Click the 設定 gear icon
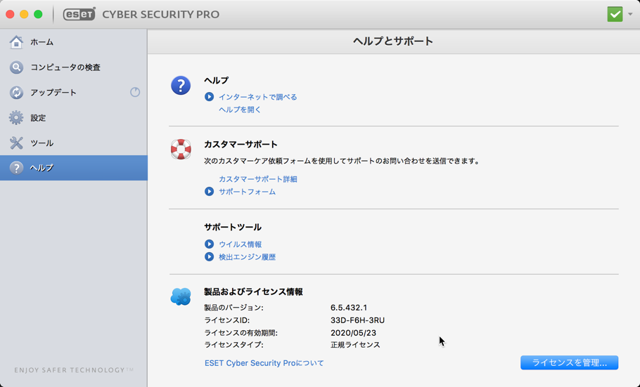 (16, 118)
